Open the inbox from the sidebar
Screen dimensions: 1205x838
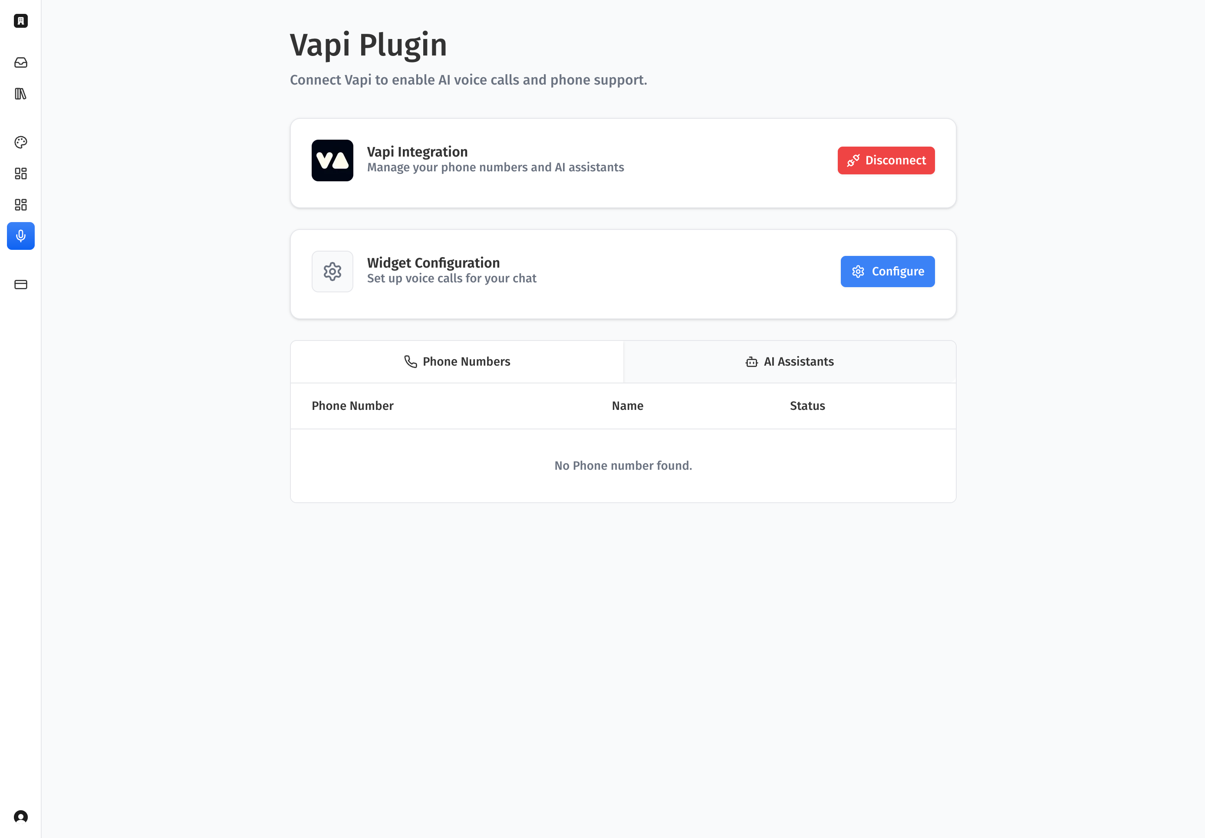pyautogui.click(x=20, y=62)
